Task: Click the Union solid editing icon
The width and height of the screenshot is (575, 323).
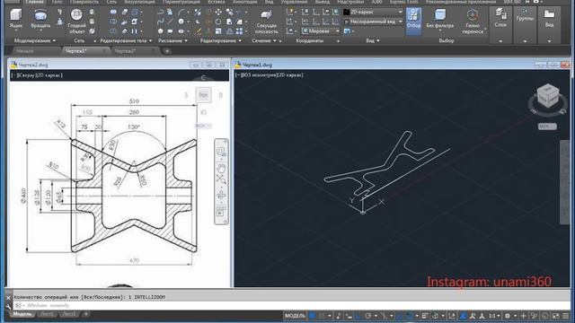Action: [113, 13]
